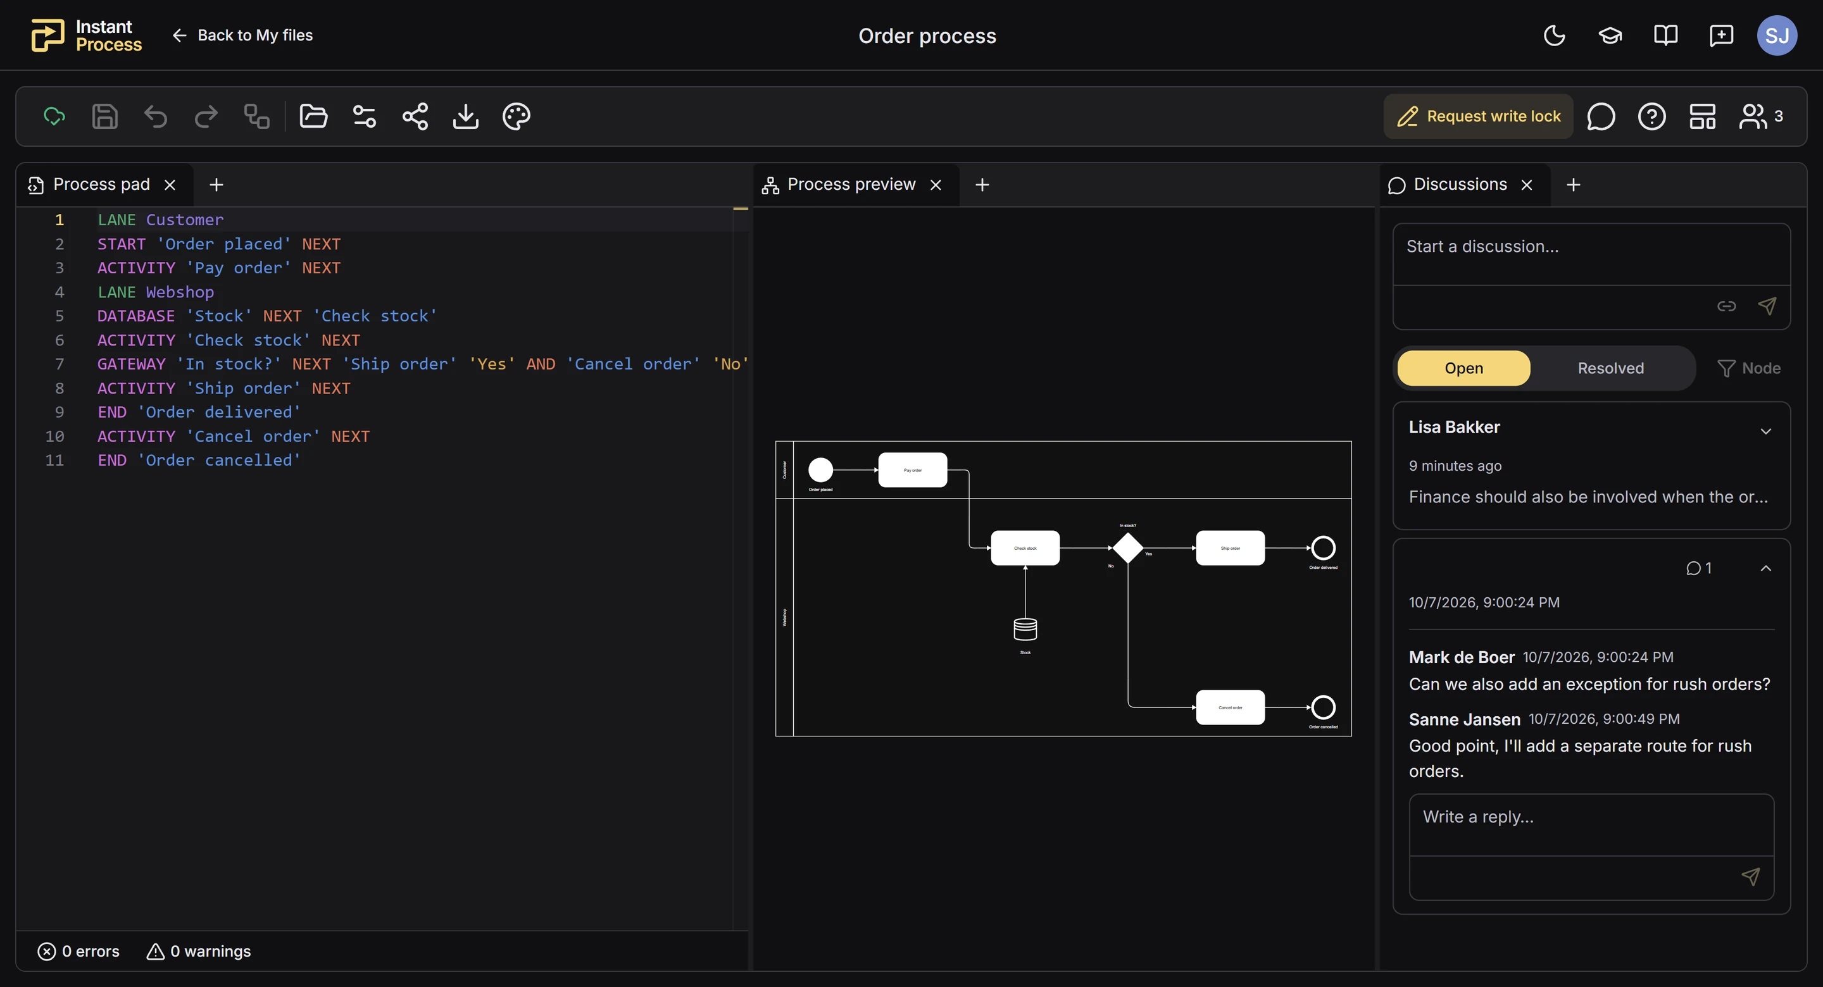Close the Process preview tab
1823x987 pixels.
pyautogui.click(x=936, y=185)
